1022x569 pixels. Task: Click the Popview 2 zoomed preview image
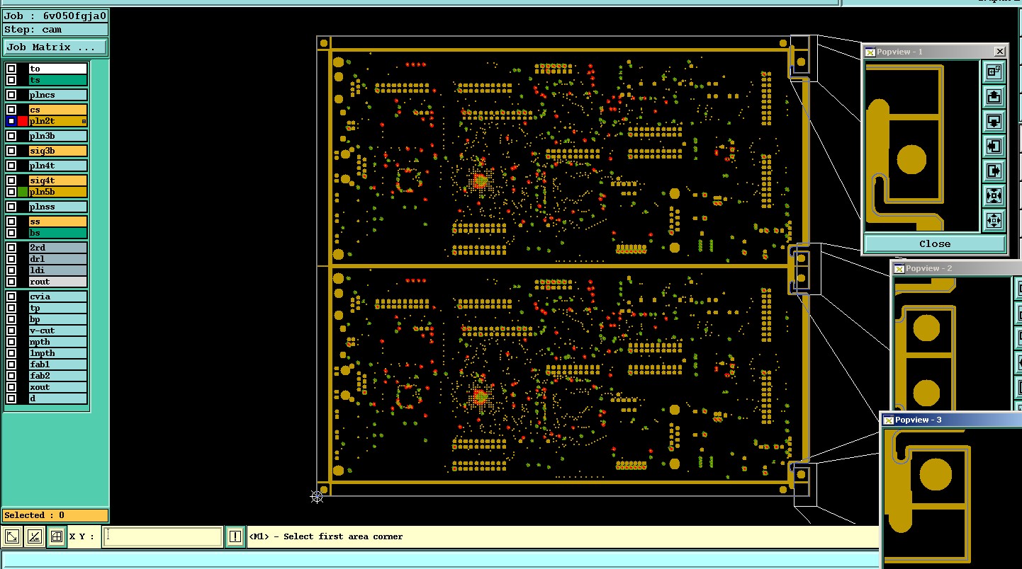point(953,343)
